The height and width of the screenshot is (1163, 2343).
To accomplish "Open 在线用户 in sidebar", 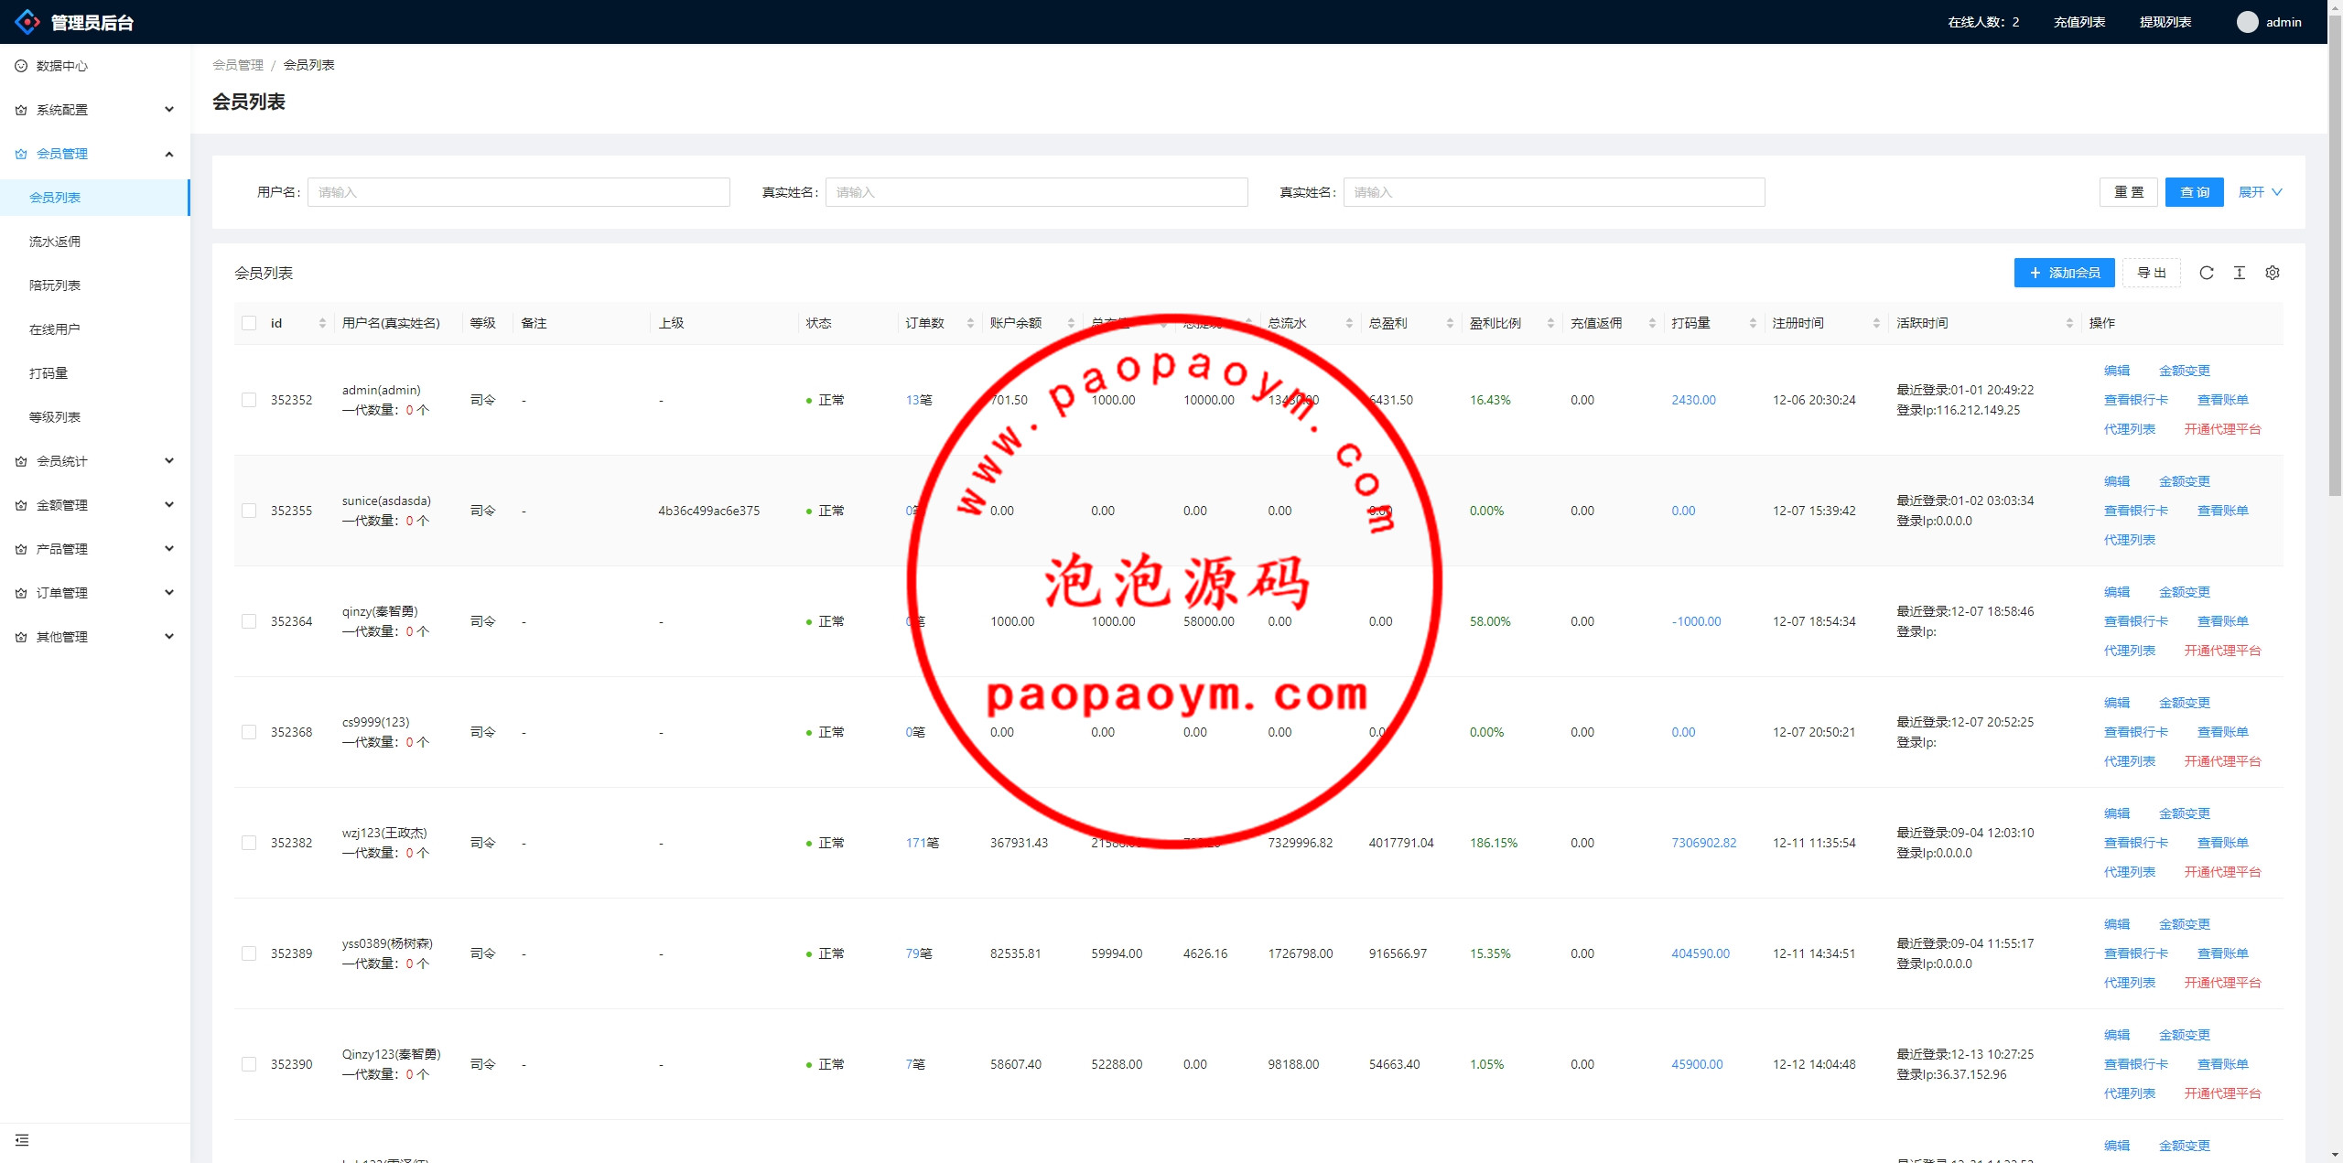I will coord(95,329).
